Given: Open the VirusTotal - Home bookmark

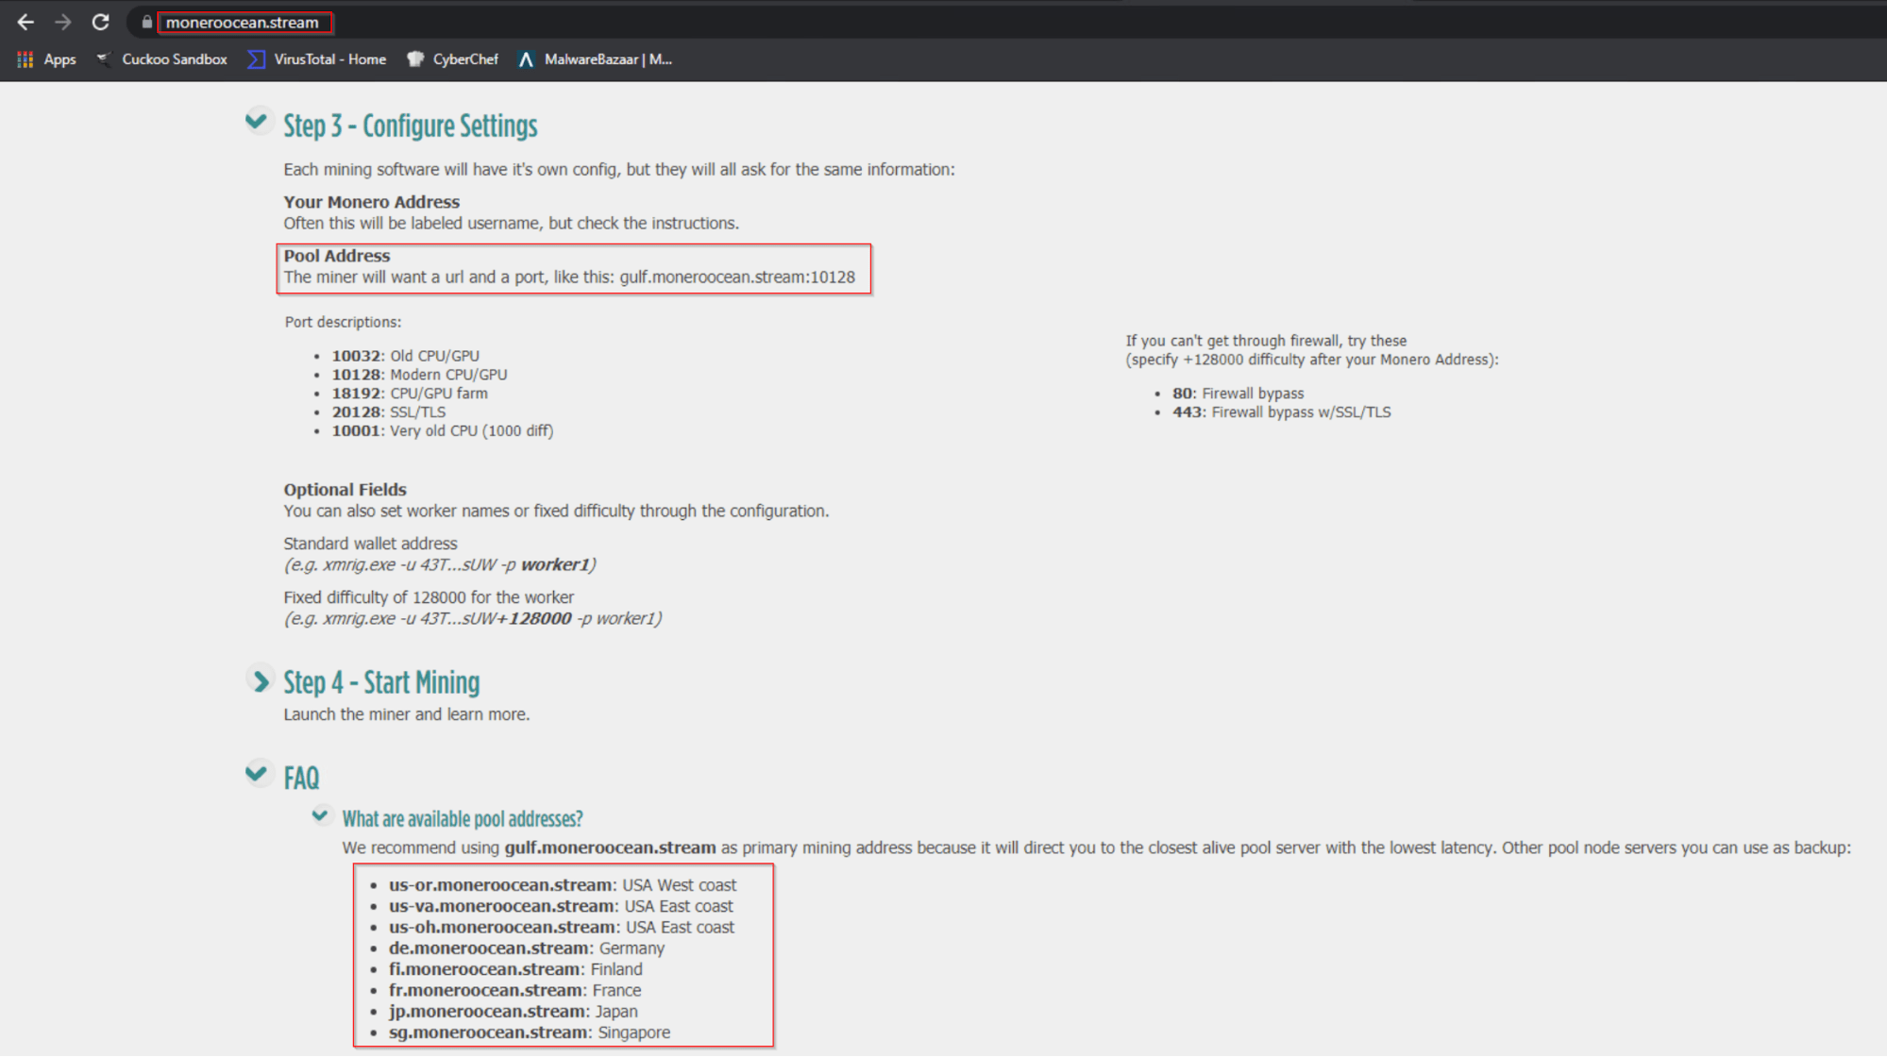Looking at the screenshot, I should click(x=317, y=59).
